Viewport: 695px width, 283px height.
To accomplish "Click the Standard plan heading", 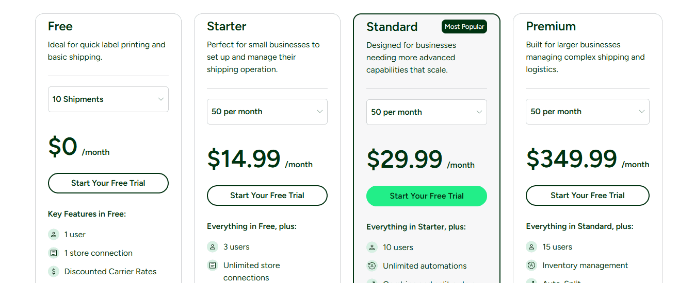I will click(x=392, y=27).
